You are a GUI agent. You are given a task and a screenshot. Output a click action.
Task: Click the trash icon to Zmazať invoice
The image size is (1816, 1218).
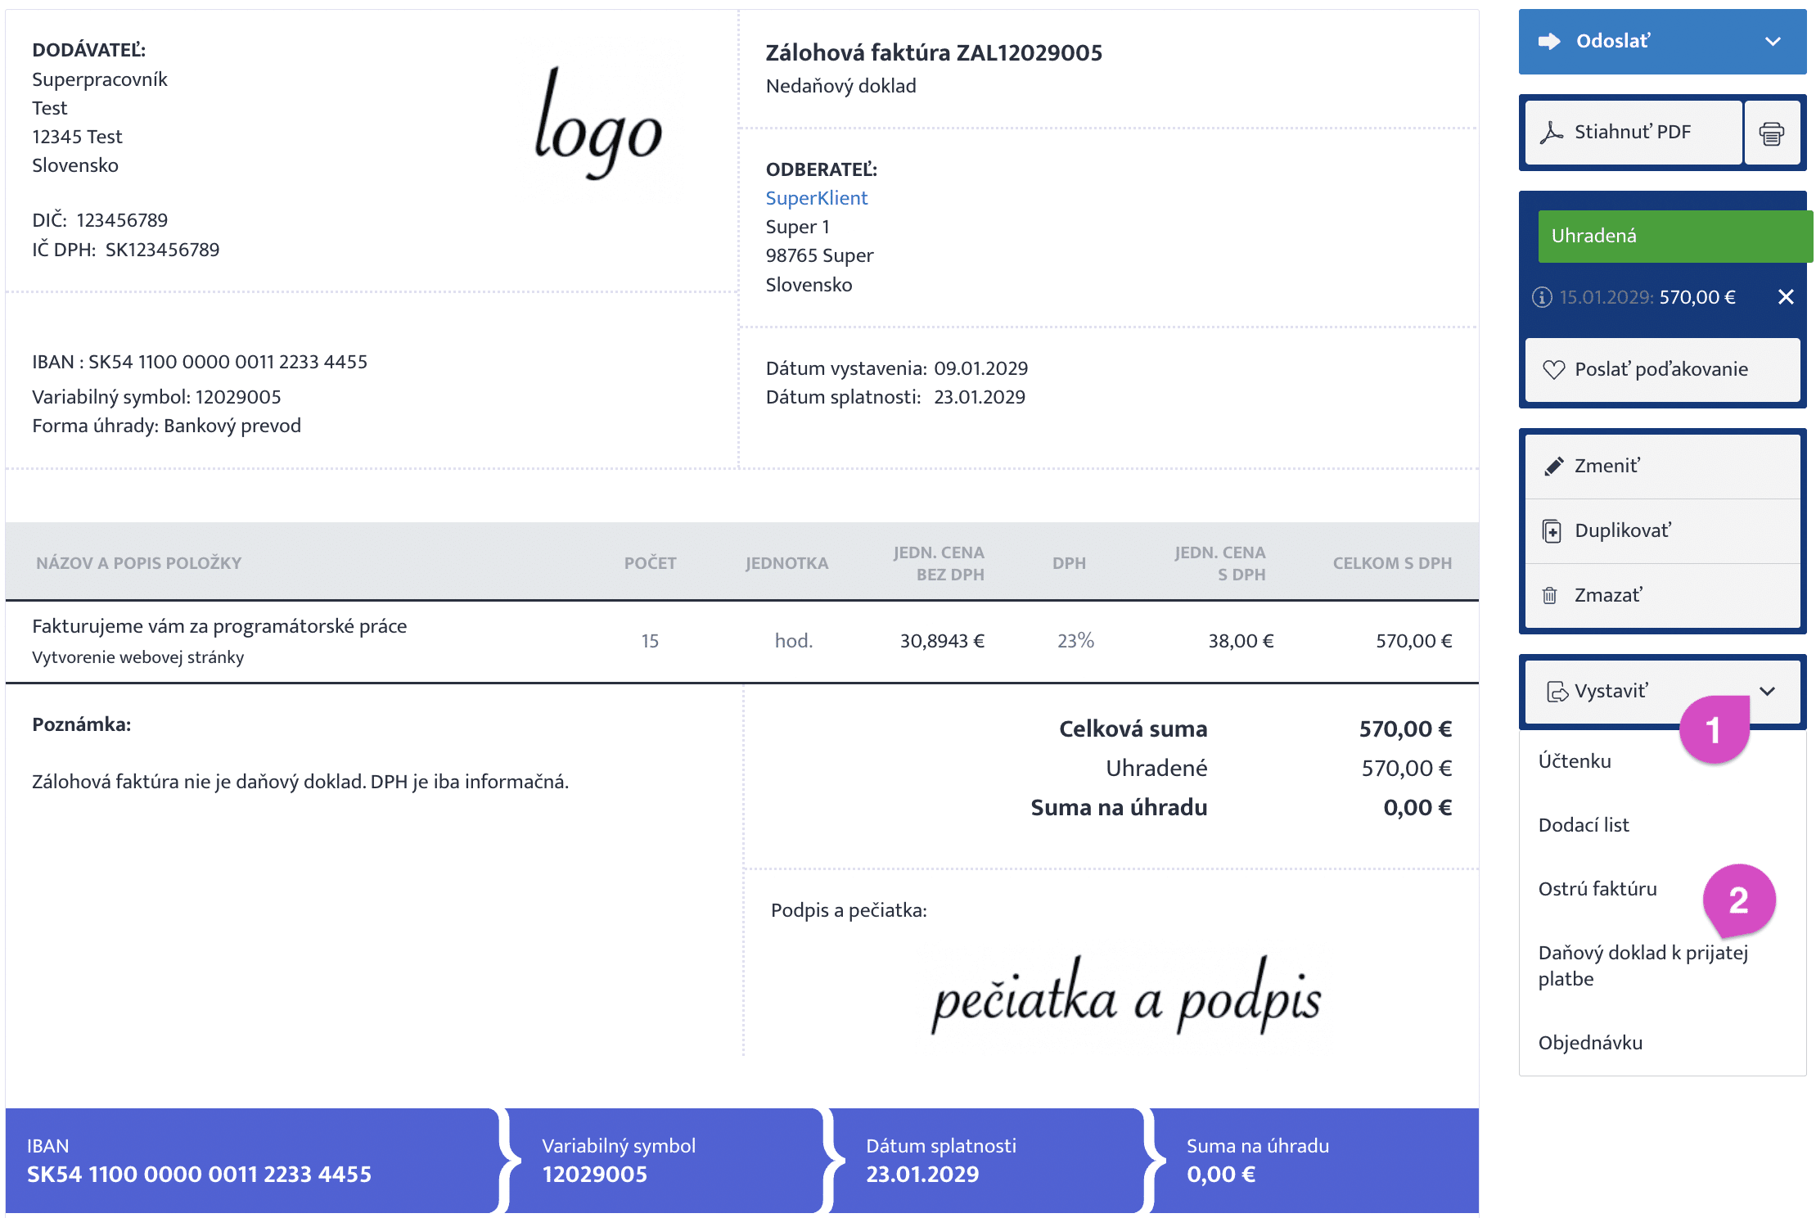tap(1550, 596)
